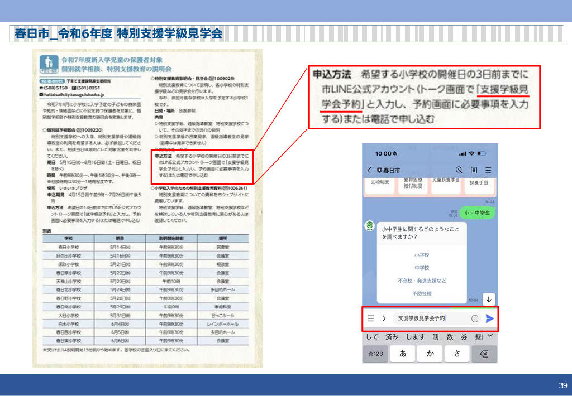
Task: Click the flyer email hattatsu@city.kasuga.fukuoka.jp
Action: point(74,95)
